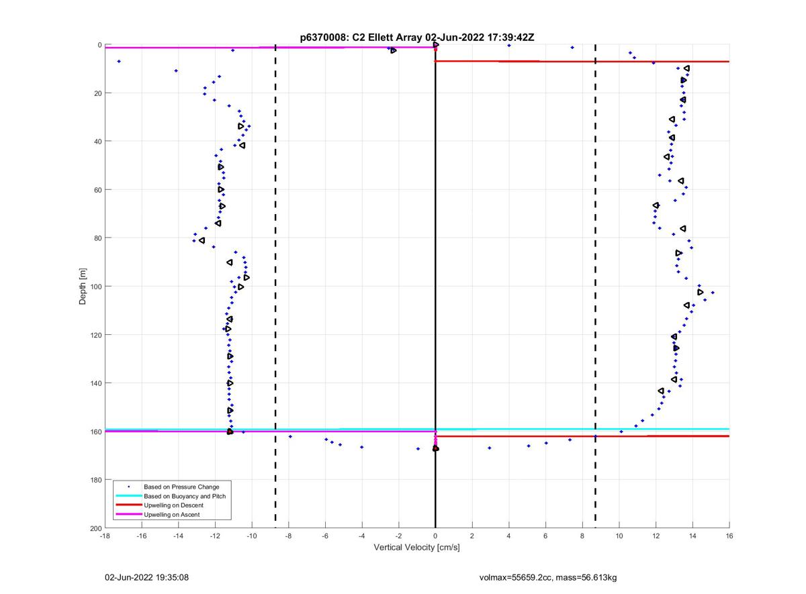Screen dimensions: 806x594
Task: Click x-axis tick label '-12'
Action: click(215, 536)
